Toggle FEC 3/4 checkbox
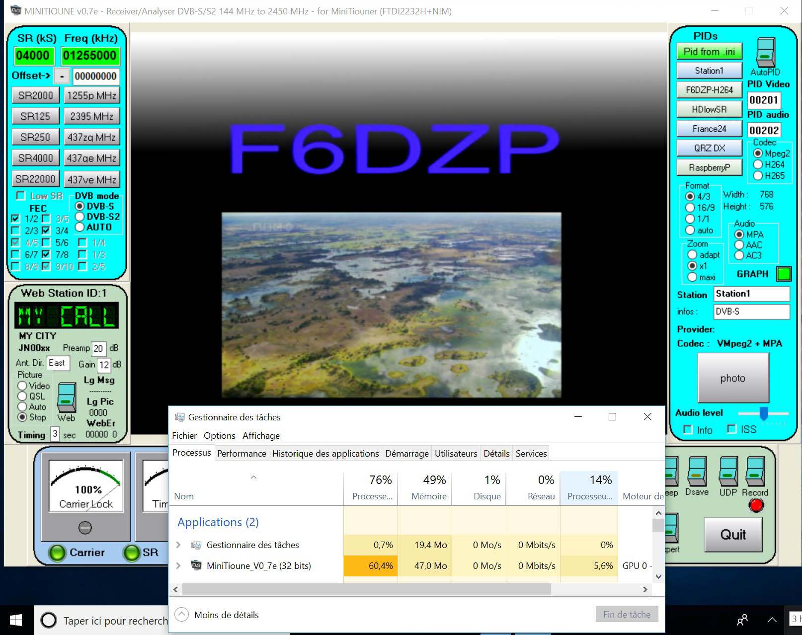 point(46,230)
